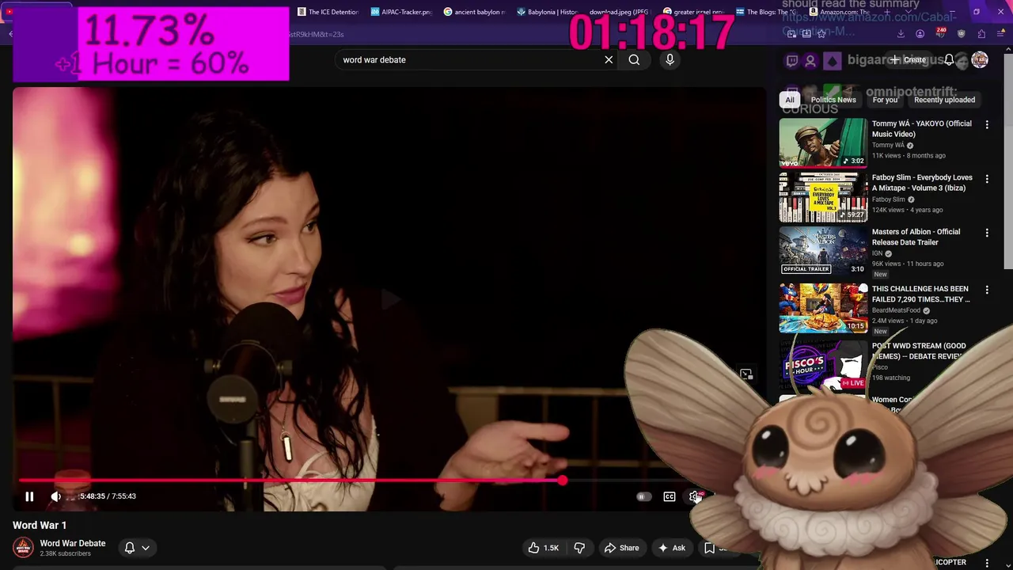1013x570 pixels.
Task: Toggle miniplayer icon on video corner
Action: coord(746,374)
